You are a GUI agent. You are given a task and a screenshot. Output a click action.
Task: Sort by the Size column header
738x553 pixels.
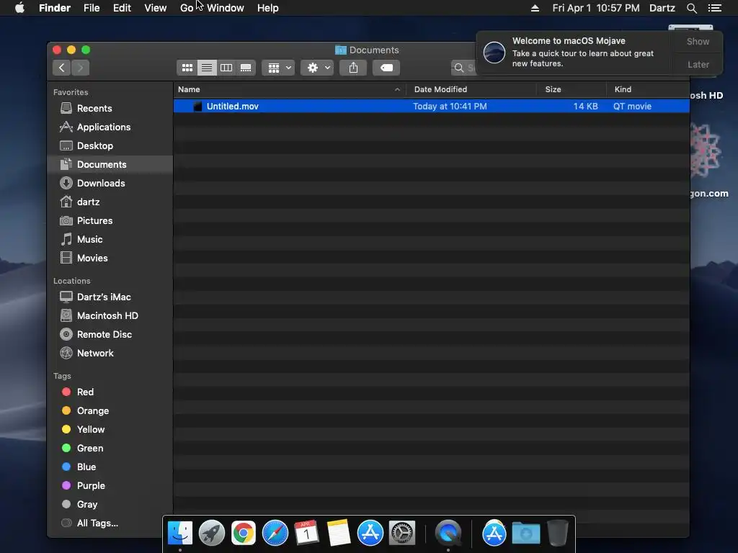[572, 89]
